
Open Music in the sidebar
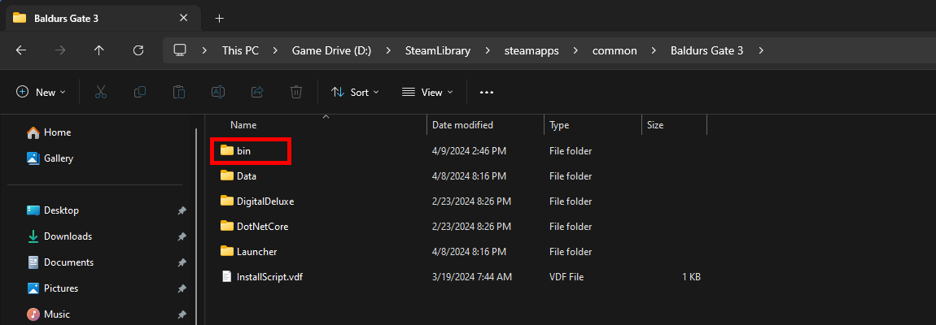coord(48,314)
